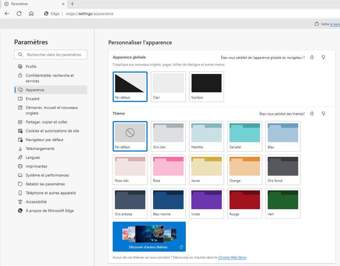Apply the Rose theme
340x266 pixels.
[x=168, y=170]
